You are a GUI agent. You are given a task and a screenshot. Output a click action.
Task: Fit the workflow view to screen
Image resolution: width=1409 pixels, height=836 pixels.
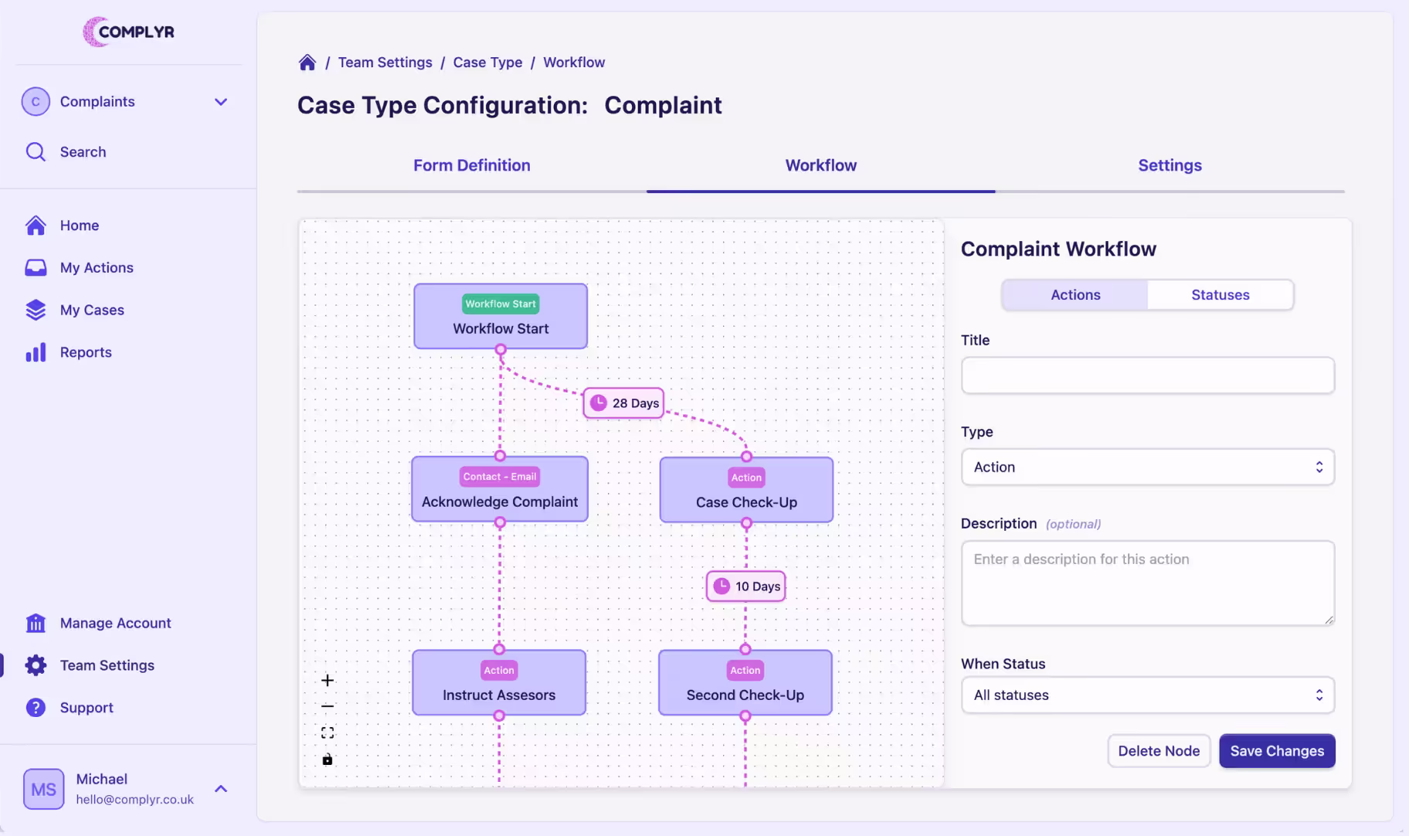tap(328, 732)
